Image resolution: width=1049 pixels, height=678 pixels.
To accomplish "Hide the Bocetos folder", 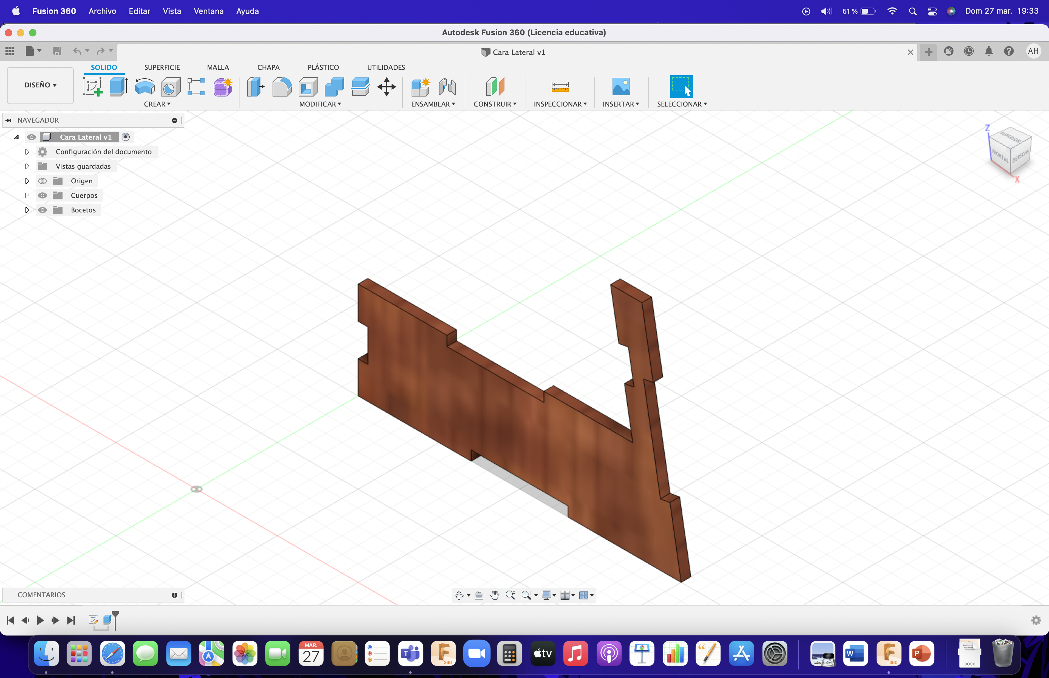I will [x=42, y=210].
